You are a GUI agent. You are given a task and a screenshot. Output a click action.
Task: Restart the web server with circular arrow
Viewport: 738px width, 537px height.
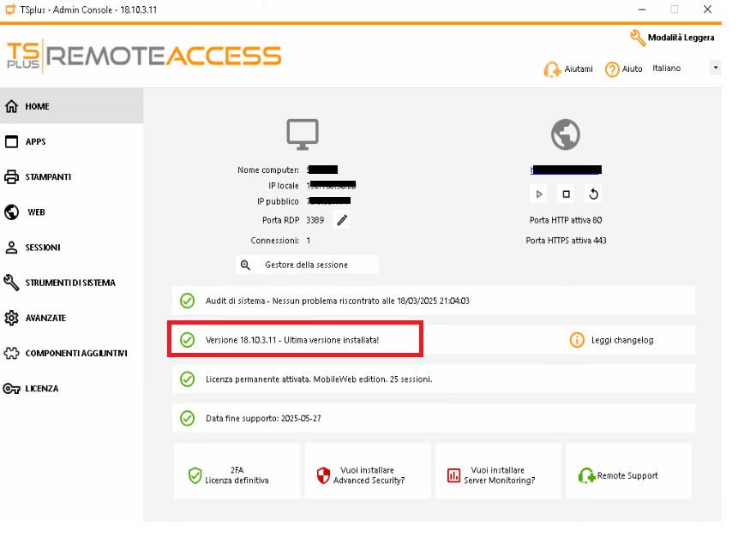click(593, 194)
